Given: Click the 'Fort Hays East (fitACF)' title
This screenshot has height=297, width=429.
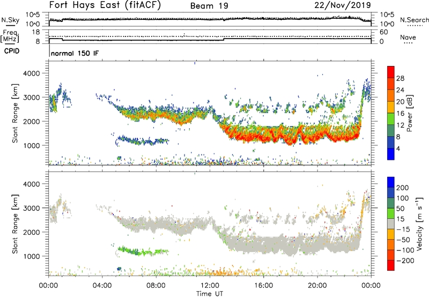Looking at the screenshot, I should [x=105, y=5].
